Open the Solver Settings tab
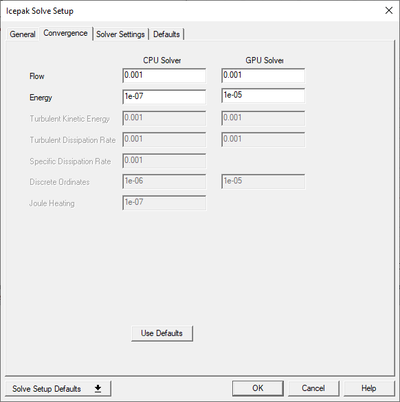This screenshot has width=400, height=402. pos(120,34)
